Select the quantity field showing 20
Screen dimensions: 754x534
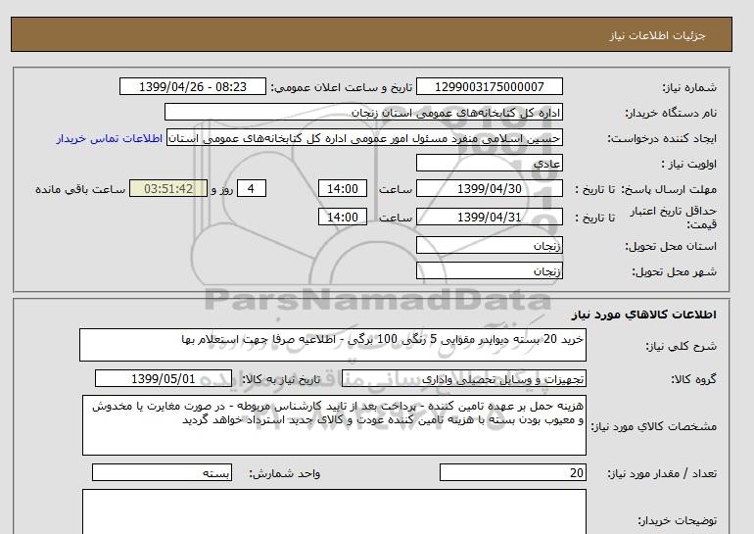(x=513, y=473)
